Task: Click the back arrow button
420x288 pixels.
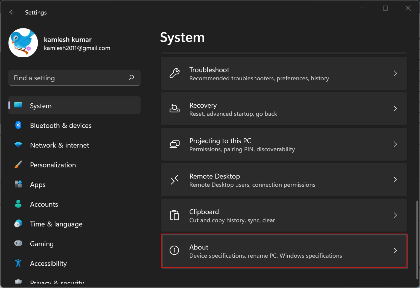Action: click(12, 12)
